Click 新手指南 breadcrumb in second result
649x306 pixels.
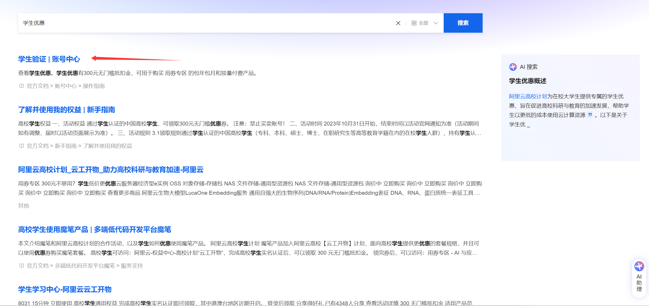pos(65,146)
